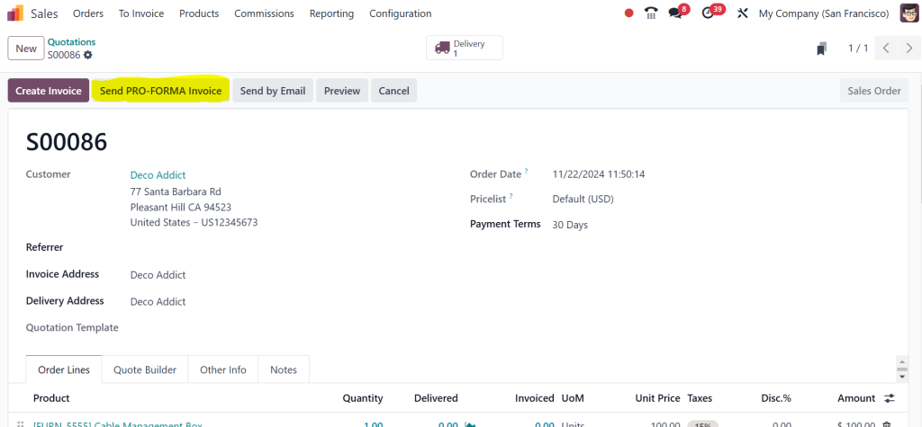Open the Deco Addict customer link

click(x=158, y=175)
